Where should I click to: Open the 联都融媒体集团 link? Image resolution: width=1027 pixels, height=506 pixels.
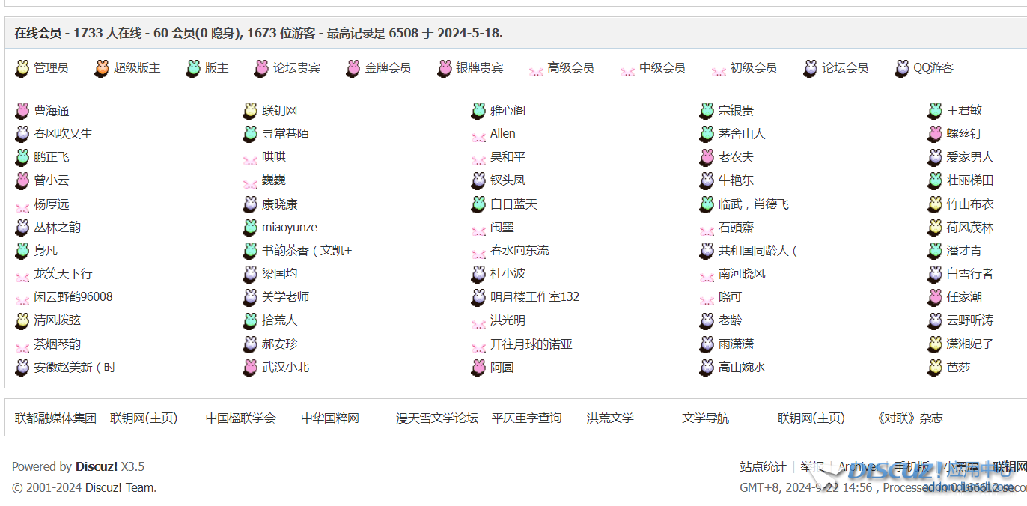point(55,418)
